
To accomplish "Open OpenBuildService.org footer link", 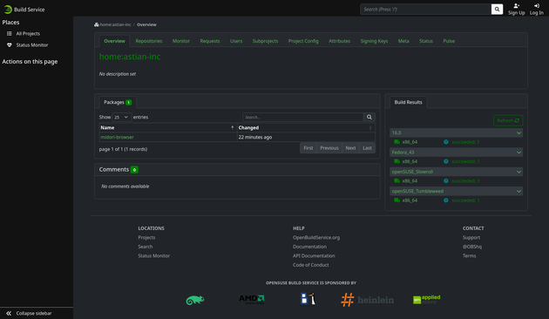I will (x=316, y=238).
